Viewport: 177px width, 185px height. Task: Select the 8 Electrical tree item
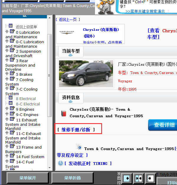point(26,99)
